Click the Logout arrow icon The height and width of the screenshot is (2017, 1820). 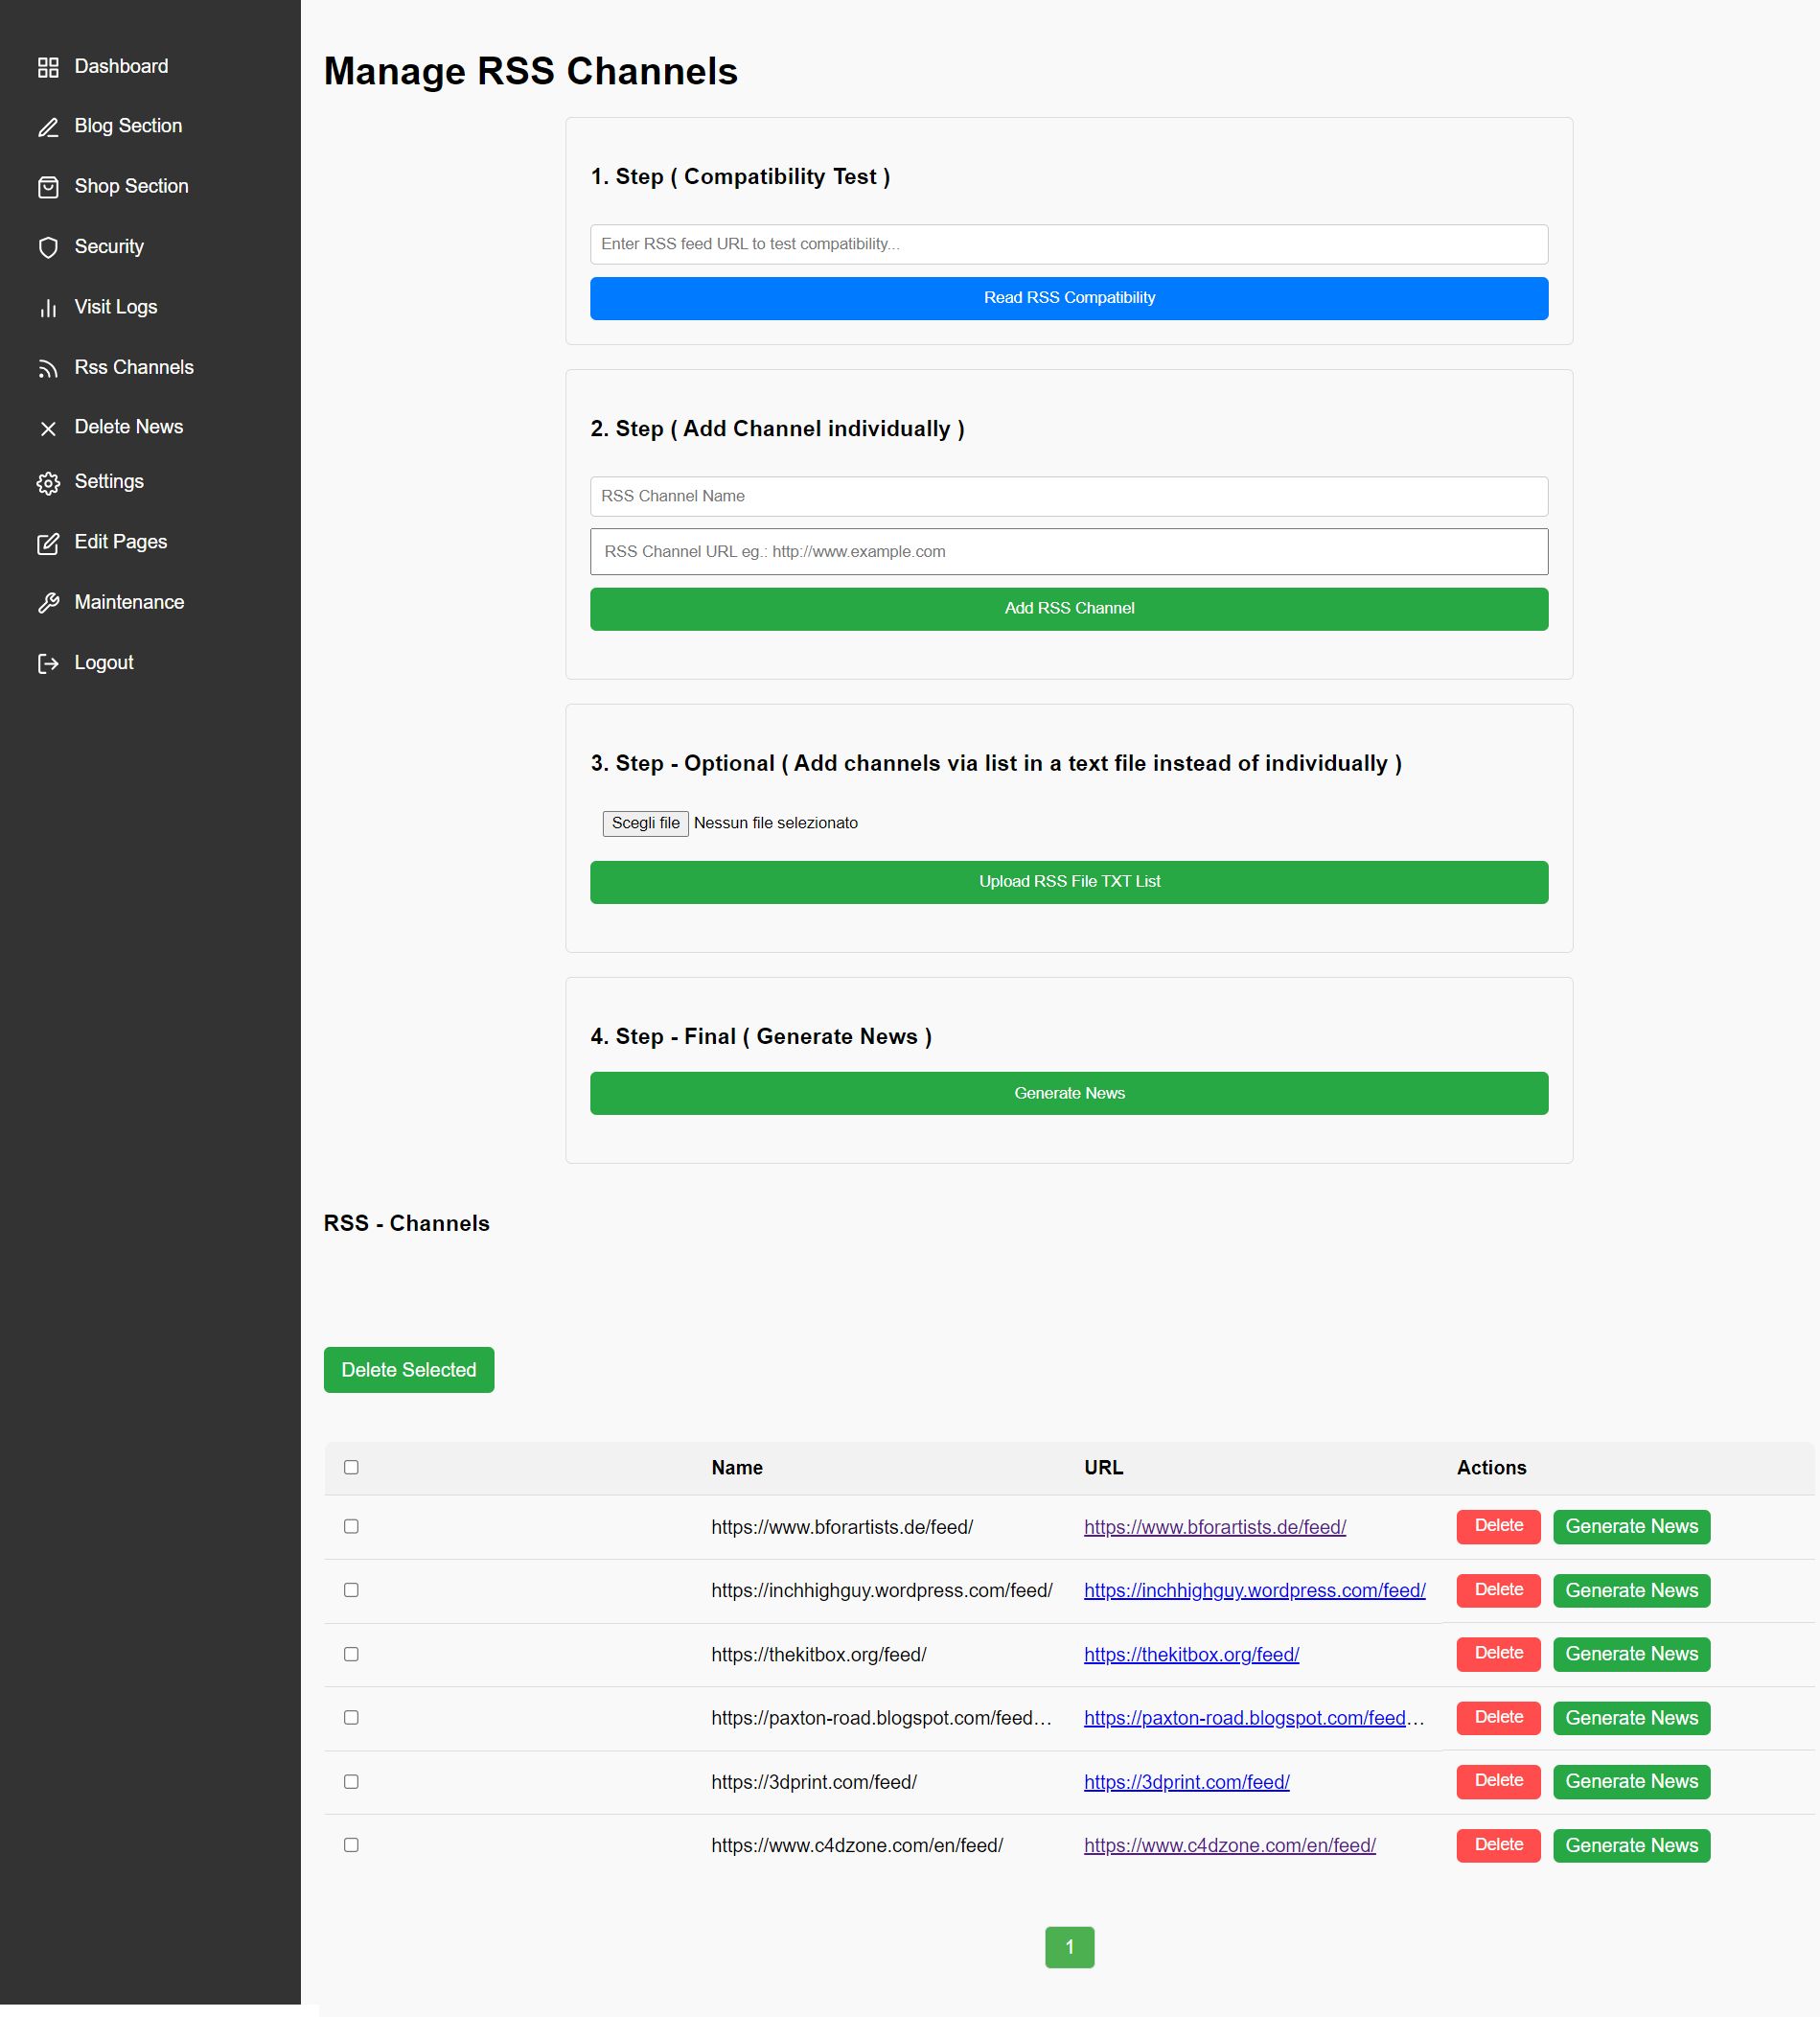48,663
